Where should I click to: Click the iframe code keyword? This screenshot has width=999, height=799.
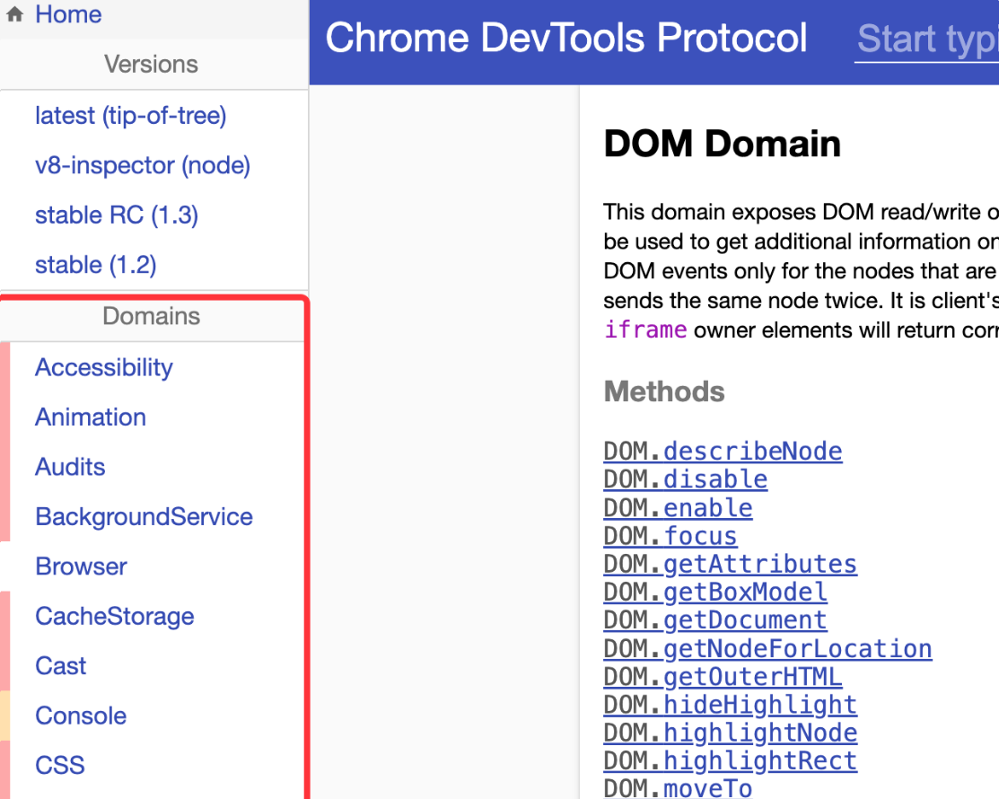pyautogui.click(x=645, y=330)
